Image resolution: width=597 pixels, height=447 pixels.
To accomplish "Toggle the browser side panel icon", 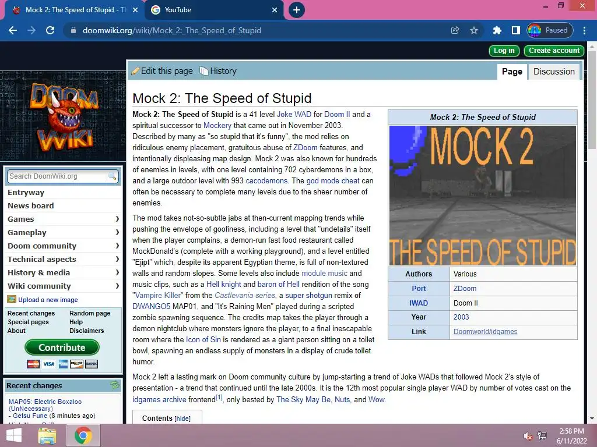I will click(x=515, y=30).
